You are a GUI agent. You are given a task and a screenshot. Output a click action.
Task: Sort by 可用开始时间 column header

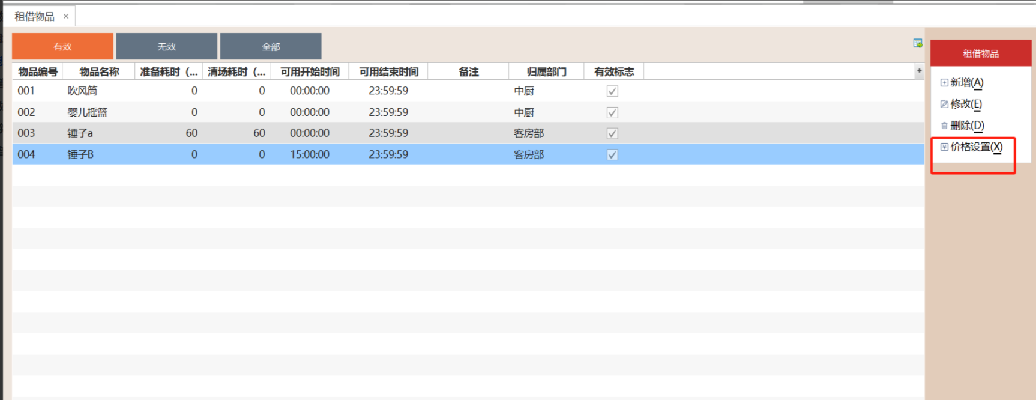click(x=310, y=72)
